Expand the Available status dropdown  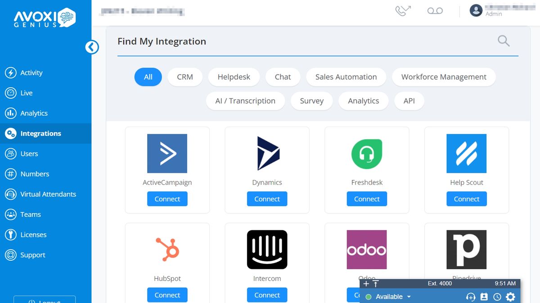tap(409, 297)
